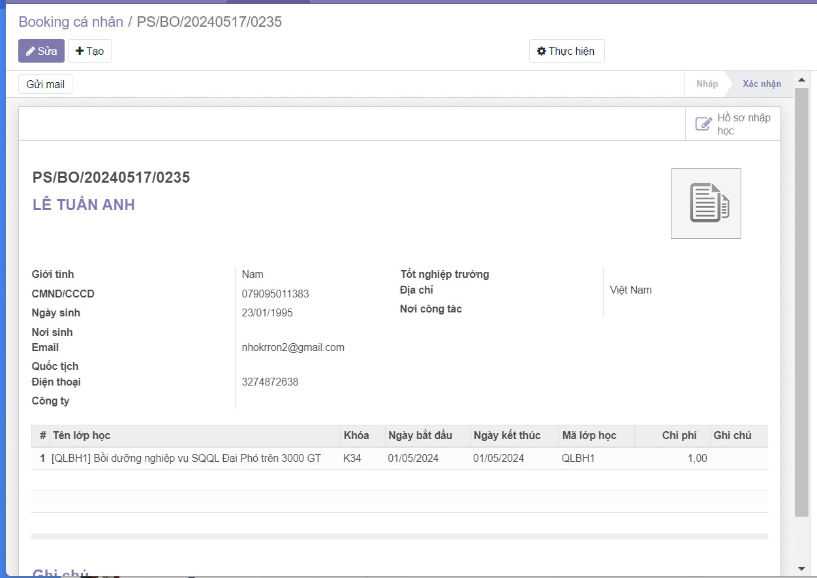Sort by Ngày bắt đầu column
817x578 pixels.
point(420,436)
